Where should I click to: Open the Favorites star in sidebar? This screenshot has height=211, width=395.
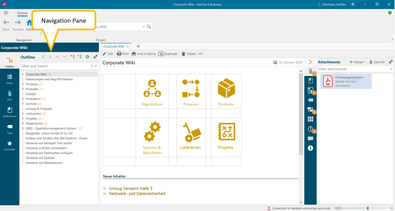[9, 145]
